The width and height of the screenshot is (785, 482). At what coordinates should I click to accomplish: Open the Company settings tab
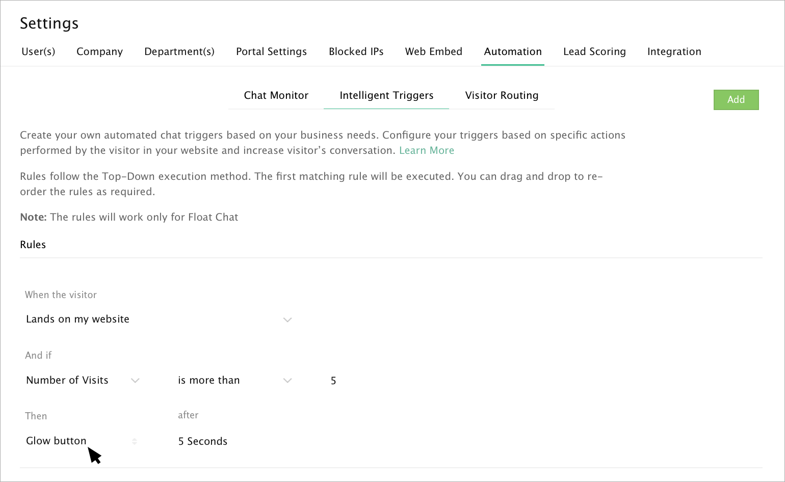click(99, 51)
